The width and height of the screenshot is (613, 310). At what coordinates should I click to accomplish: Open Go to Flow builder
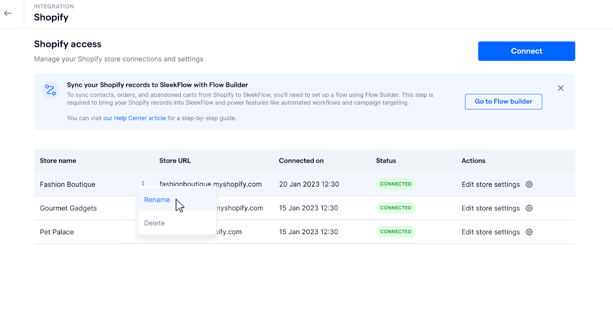tap(503, 102)
